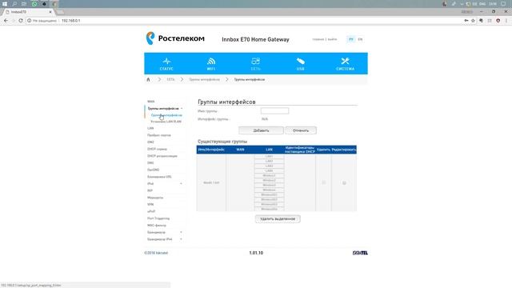
Task: Close the InnboxE70 browser tab
Action: 50,12
